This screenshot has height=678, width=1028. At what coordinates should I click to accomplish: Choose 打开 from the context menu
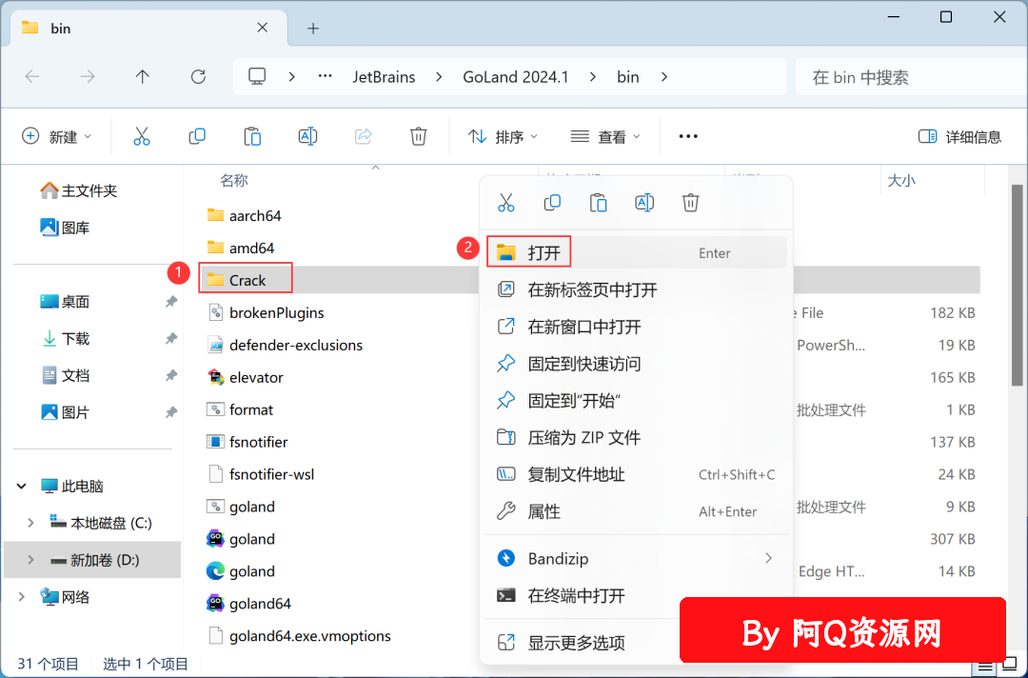635,252
